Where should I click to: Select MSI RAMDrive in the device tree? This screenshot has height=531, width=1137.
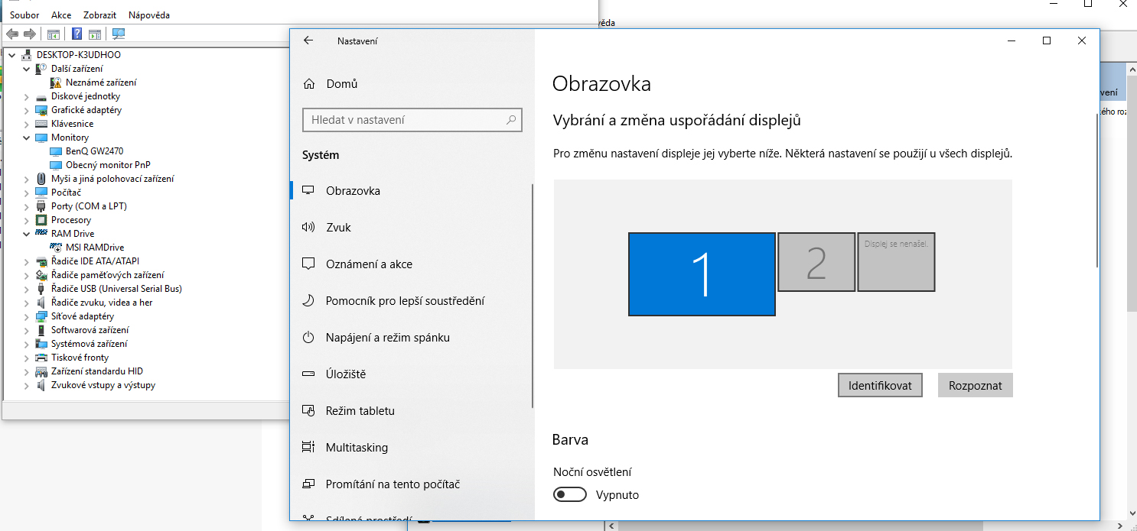point(94,248)
